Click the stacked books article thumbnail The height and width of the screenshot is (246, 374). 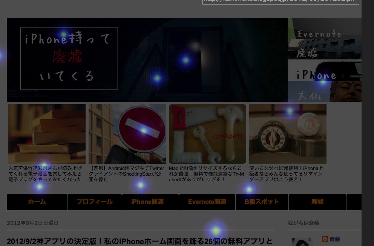(47, 134)
